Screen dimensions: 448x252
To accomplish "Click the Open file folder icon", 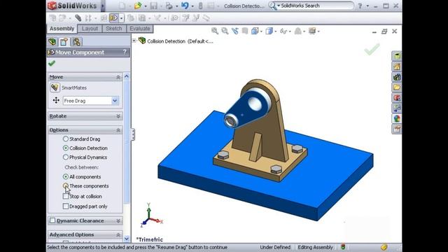I will click(x=138, y=6).
